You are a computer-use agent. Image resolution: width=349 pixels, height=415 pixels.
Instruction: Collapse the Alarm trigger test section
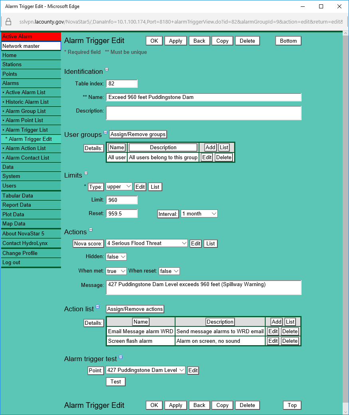click(121, 358)
